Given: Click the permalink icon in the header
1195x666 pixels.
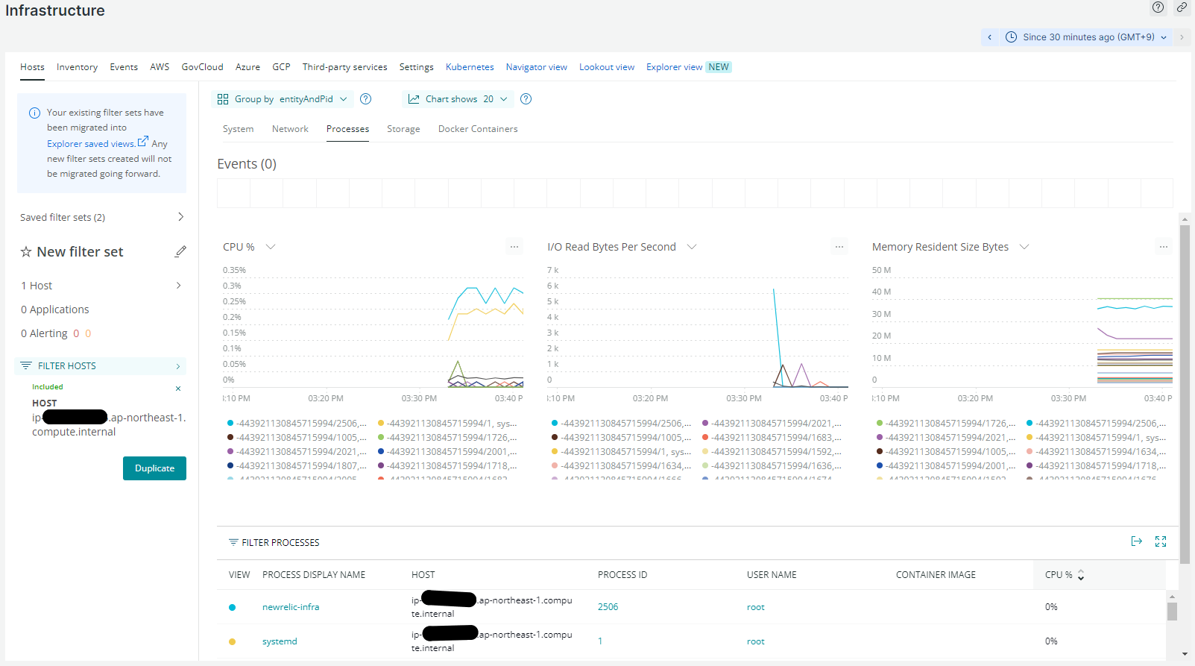Looking at the screenshot, I should 1182,7.
